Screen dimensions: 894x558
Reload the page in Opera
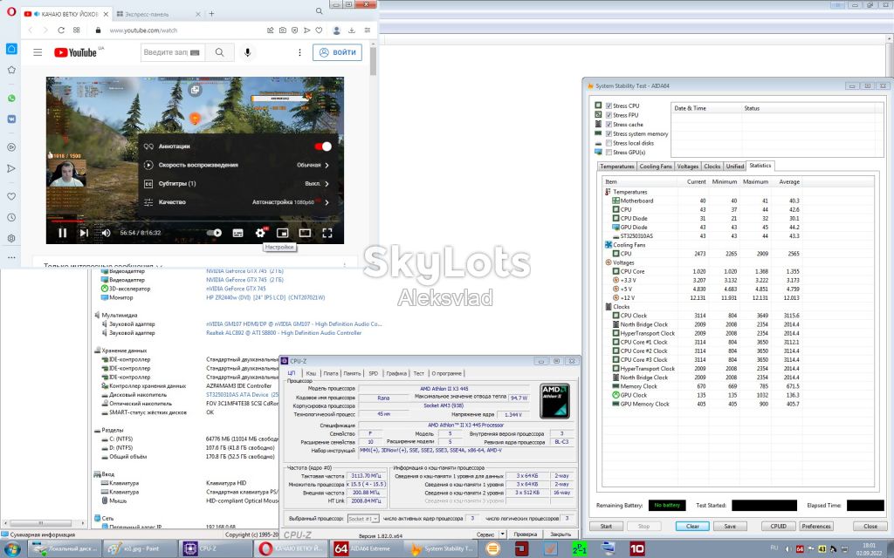[x=61, y=31]
